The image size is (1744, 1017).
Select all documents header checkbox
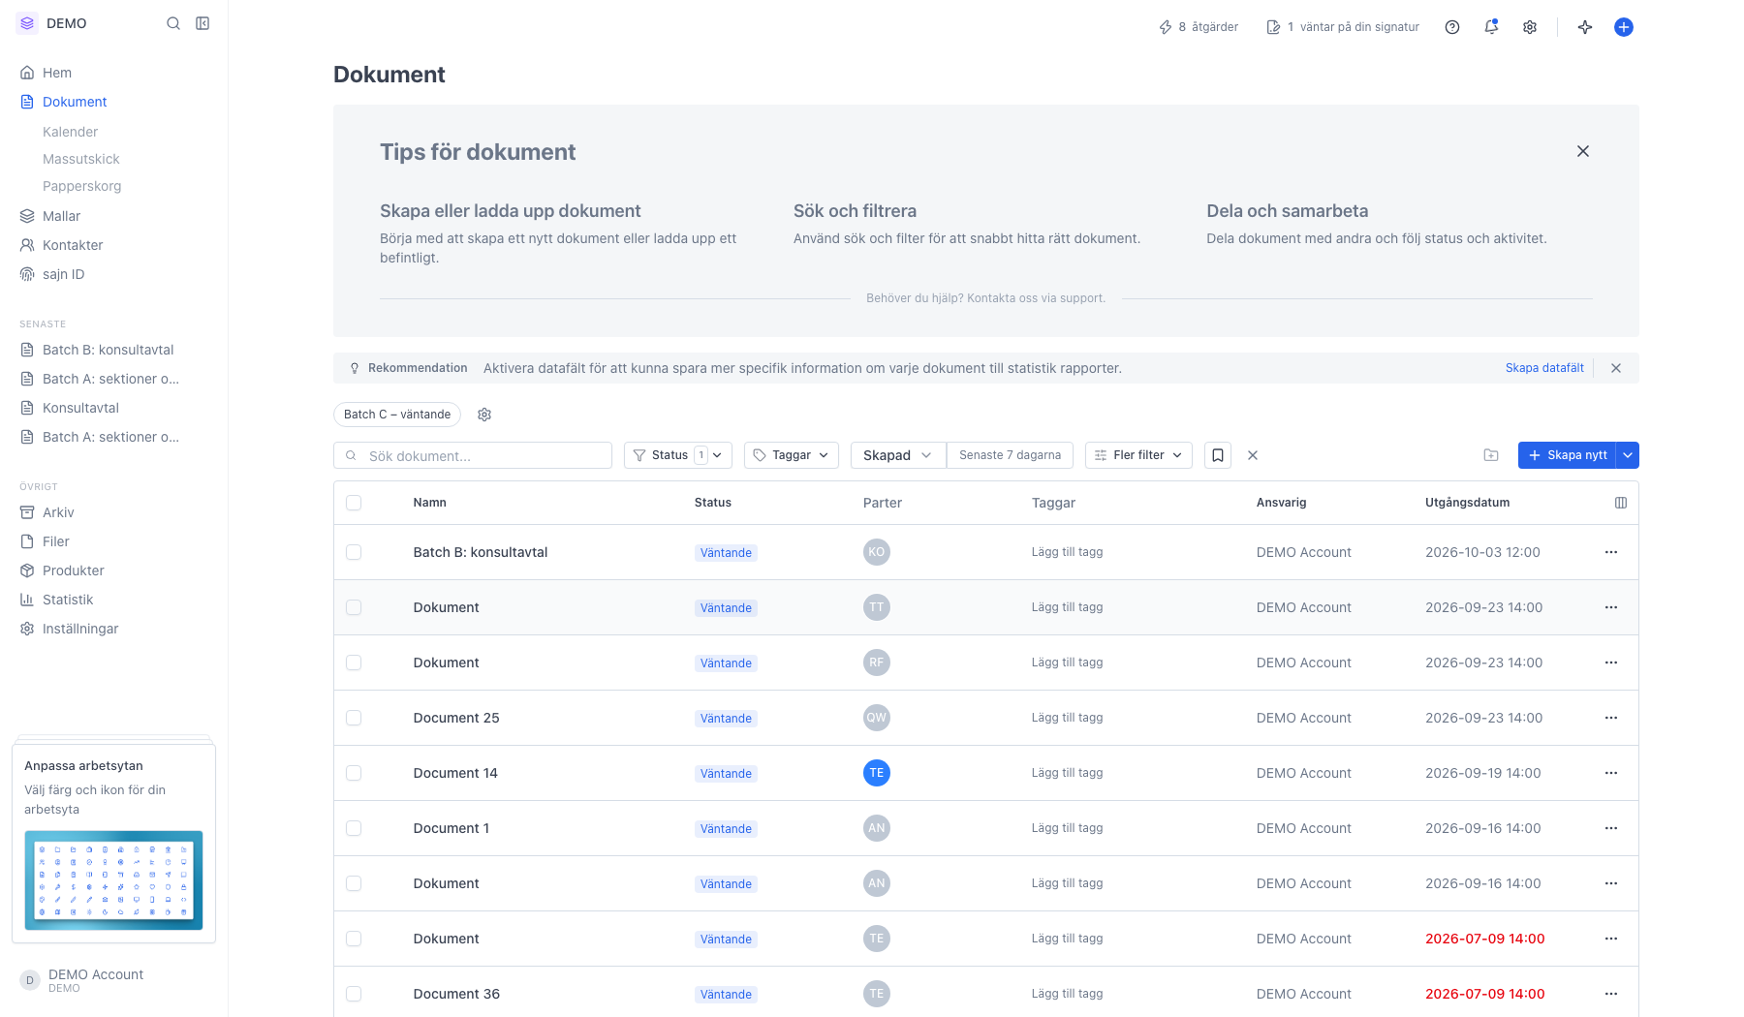(x=354, y=503)
